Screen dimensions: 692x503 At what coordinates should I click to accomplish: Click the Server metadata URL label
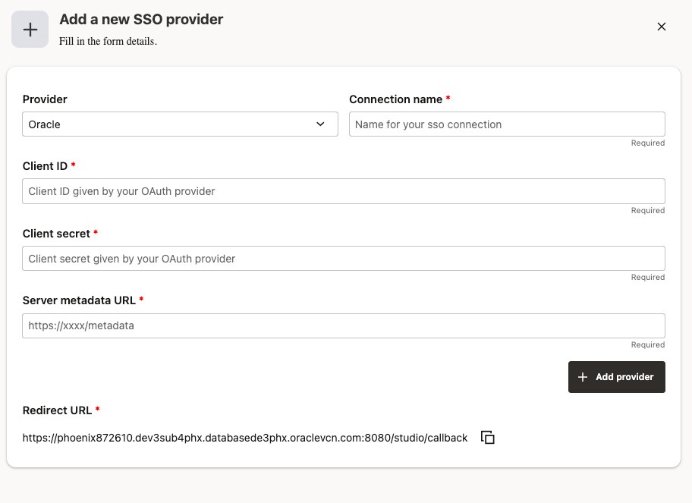[x=79, y=300]
